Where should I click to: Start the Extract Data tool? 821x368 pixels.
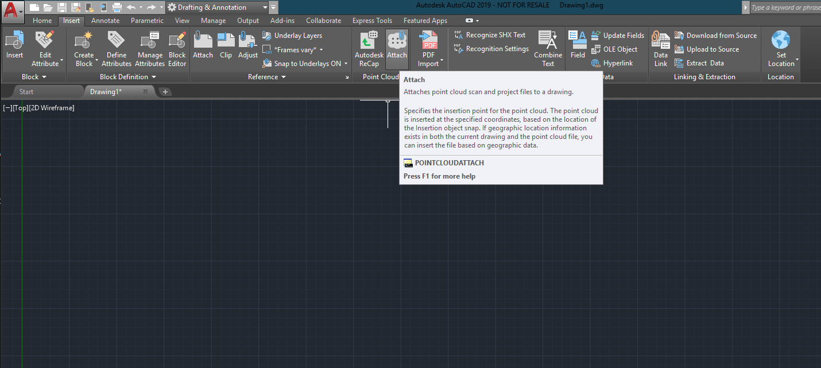coord(699,63)
